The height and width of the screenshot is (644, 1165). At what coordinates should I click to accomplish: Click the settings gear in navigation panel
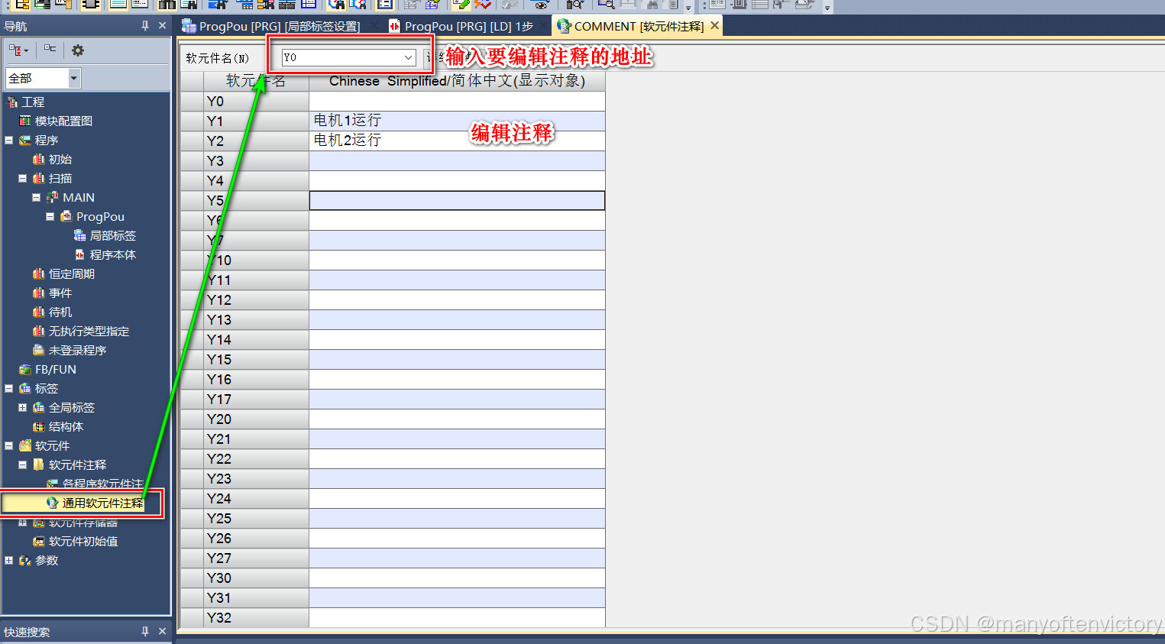coord(78,50)
